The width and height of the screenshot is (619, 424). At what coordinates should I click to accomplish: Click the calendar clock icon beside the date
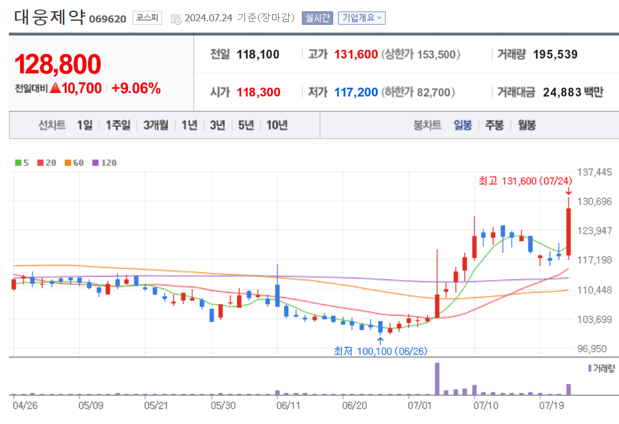coord(176,19)
